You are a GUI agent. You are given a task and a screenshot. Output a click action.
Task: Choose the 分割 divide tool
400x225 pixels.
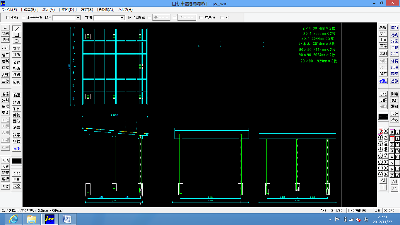[x=5, y=100]
